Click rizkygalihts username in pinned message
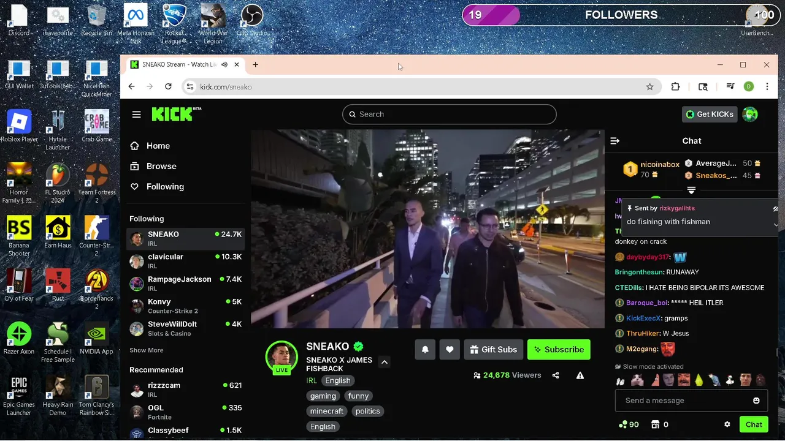The width and height of the screenshot is (785, 441). [677, 208]
